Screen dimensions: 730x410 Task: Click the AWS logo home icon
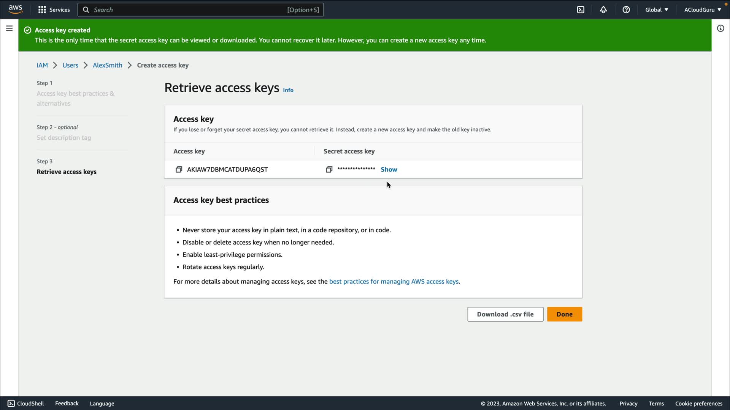(x=16, y=9)
